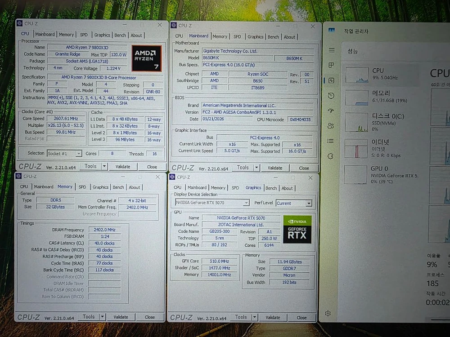Open Users icon in Task Manager sidebar
Screen dimensions: 450x337
point(331,125)
